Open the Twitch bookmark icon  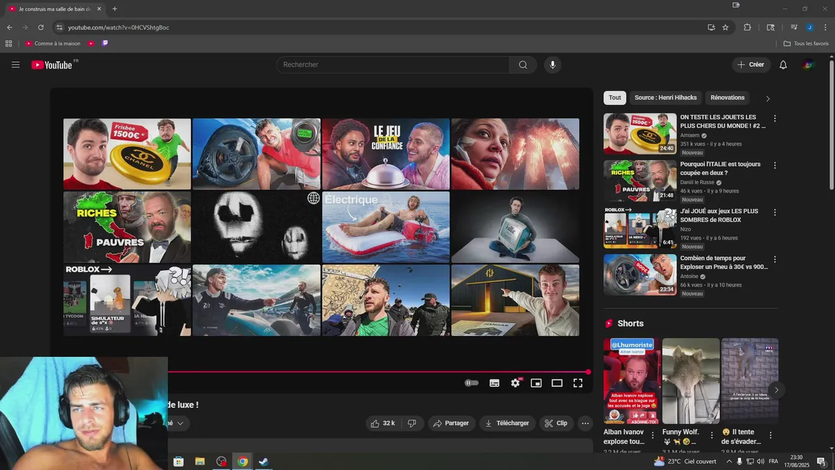click(x=105, y=44)
